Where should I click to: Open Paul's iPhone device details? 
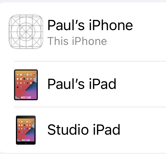tap(90, 25)
